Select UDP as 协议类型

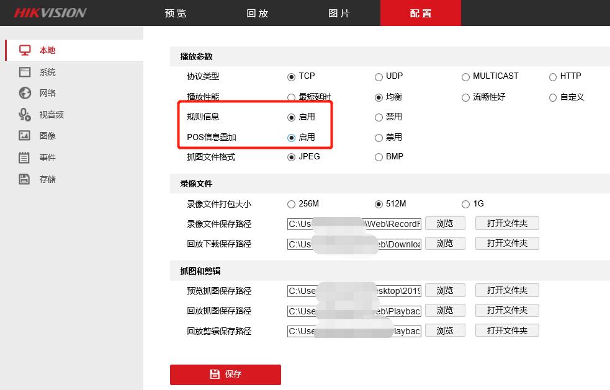[x=379, y=76]
